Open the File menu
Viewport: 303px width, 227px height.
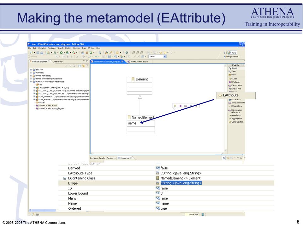pos(30,48)
